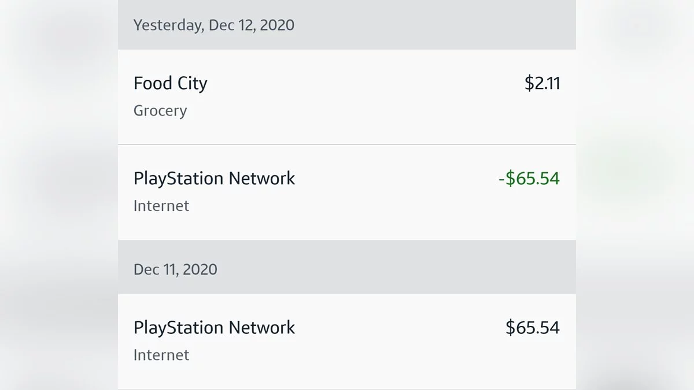Click Internet label under the green refund entry

tap(161, 206)
